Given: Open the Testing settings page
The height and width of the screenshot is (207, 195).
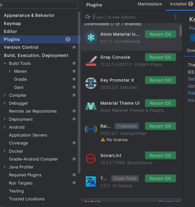Looking at the screenshot, I should click(16, 191).
